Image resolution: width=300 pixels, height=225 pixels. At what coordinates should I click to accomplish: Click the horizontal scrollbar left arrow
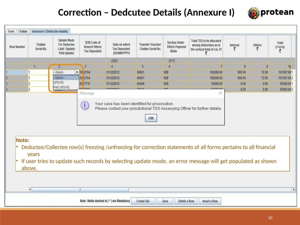30,190
